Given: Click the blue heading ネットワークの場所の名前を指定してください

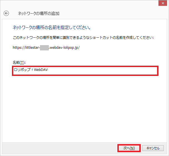Looking at the screenshot, I should [x=52, y=27].
